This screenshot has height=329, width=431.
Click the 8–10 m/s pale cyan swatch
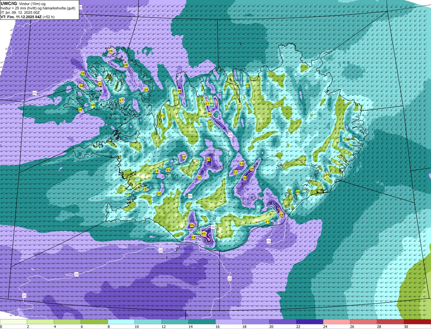click(121, 322)
